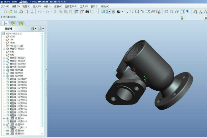This screenshot has width=207, height=138.
Task: Expand the 切剪 标识2747 tree node
Action: pyautogui.click(x=4, y=118)
